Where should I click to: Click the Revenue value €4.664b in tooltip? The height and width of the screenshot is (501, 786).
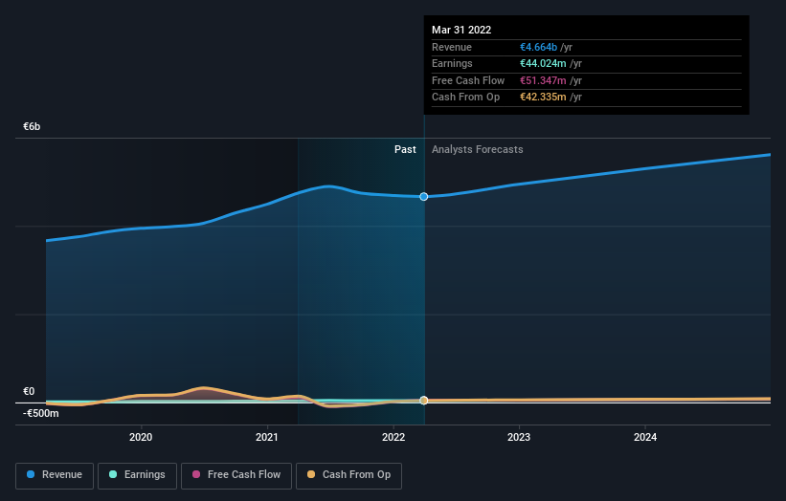coord(538,47)
